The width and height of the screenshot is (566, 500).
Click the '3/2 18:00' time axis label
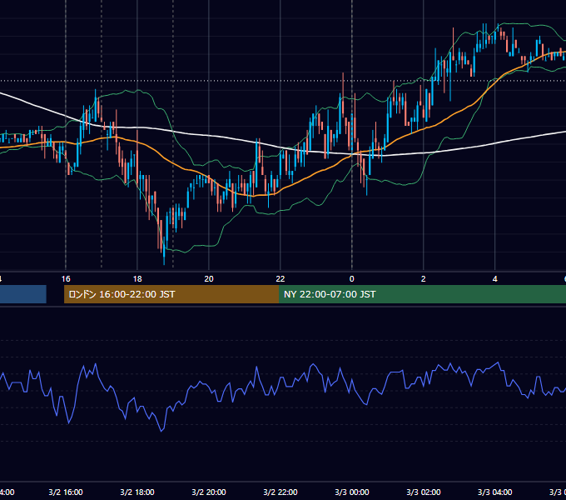137,492
